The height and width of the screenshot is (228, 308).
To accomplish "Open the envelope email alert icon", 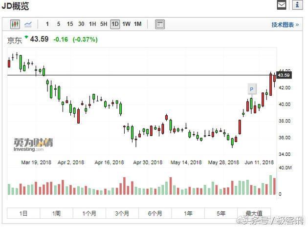I will [x=282, y=5].
